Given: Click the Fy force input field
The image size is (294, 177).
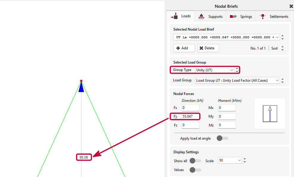Looking at the screenshot, I should [191, 116].
